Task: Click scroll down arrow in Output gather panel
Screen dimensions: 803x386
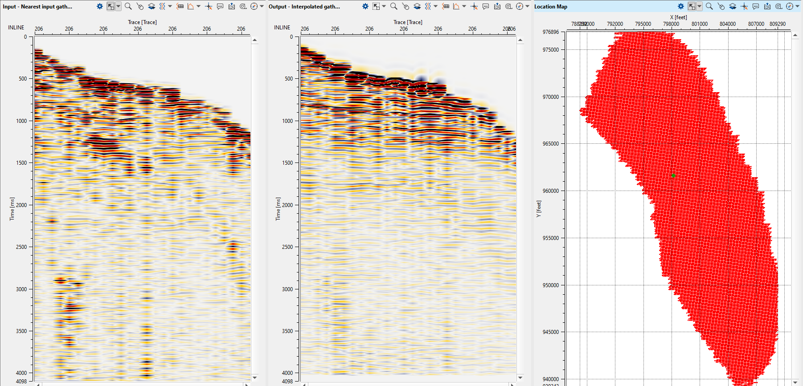Action: (x=520, y=378)
